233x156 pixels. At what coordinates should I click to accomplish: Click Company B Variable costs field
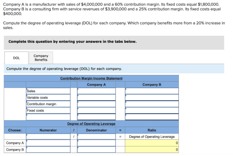click(x=152, y=97)
